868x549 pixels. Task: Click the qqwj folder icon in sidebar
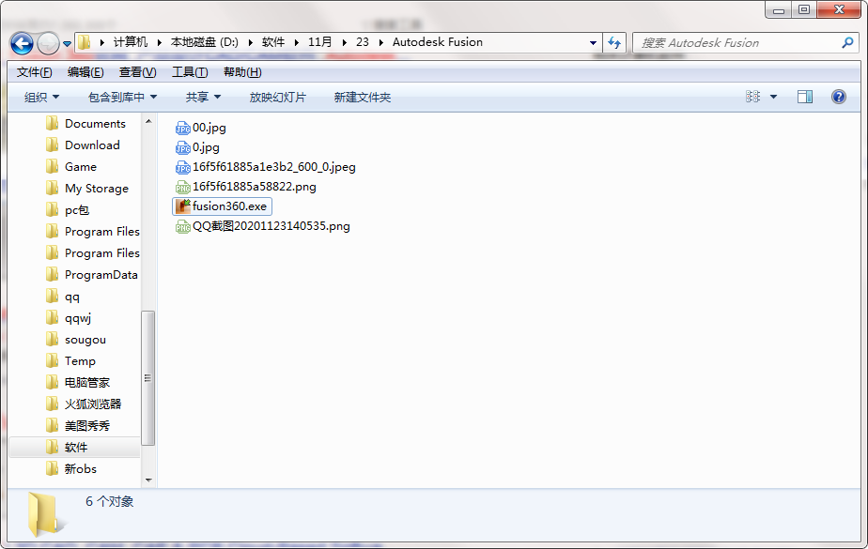click(x=52, y=318)
